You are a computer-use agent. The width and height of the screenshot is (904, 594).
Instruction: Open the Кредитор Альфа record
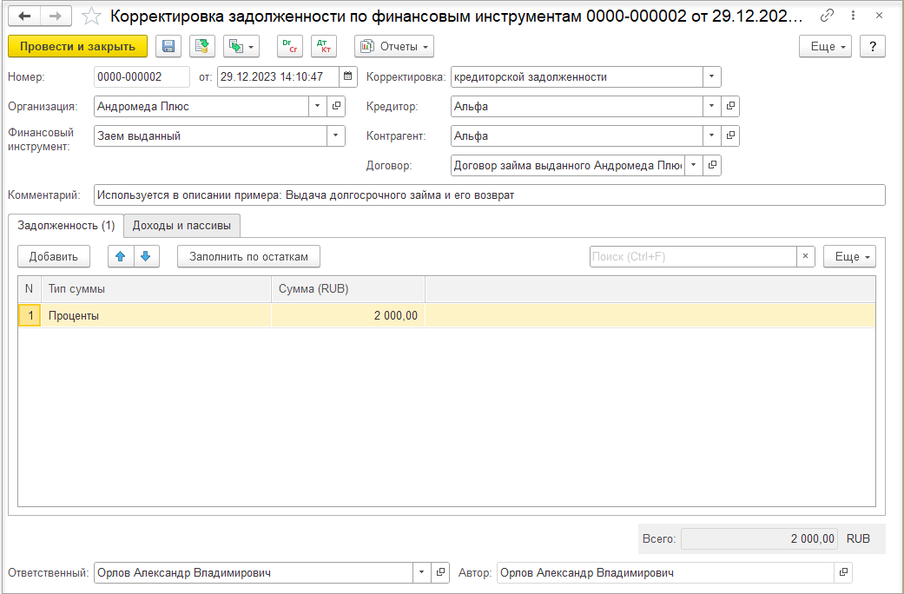[x=730, y=106]
